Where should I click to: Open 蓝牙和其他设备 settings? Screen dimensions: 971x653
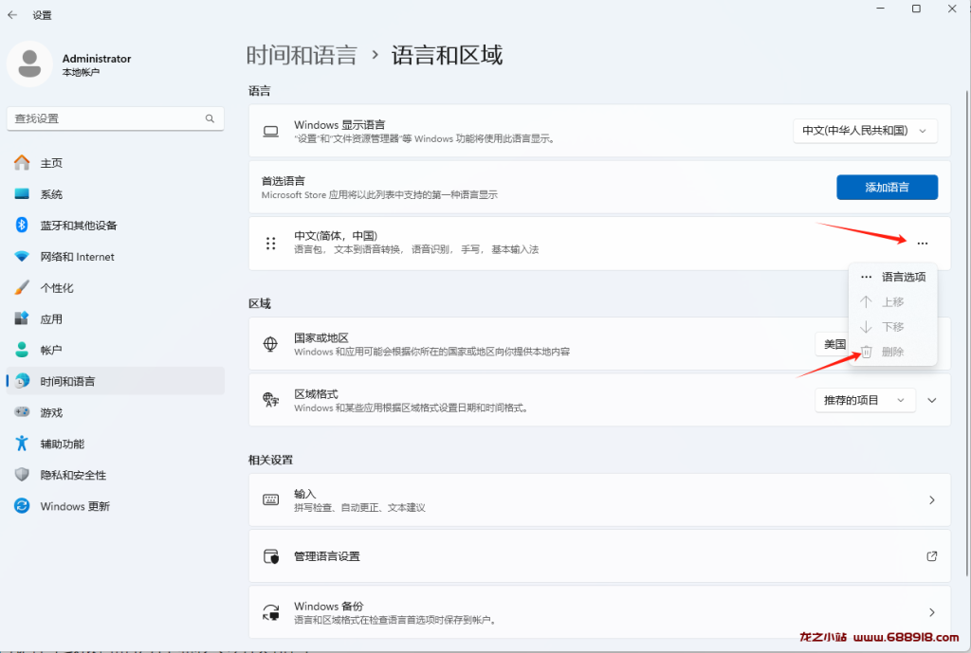[x=115, y=226]
